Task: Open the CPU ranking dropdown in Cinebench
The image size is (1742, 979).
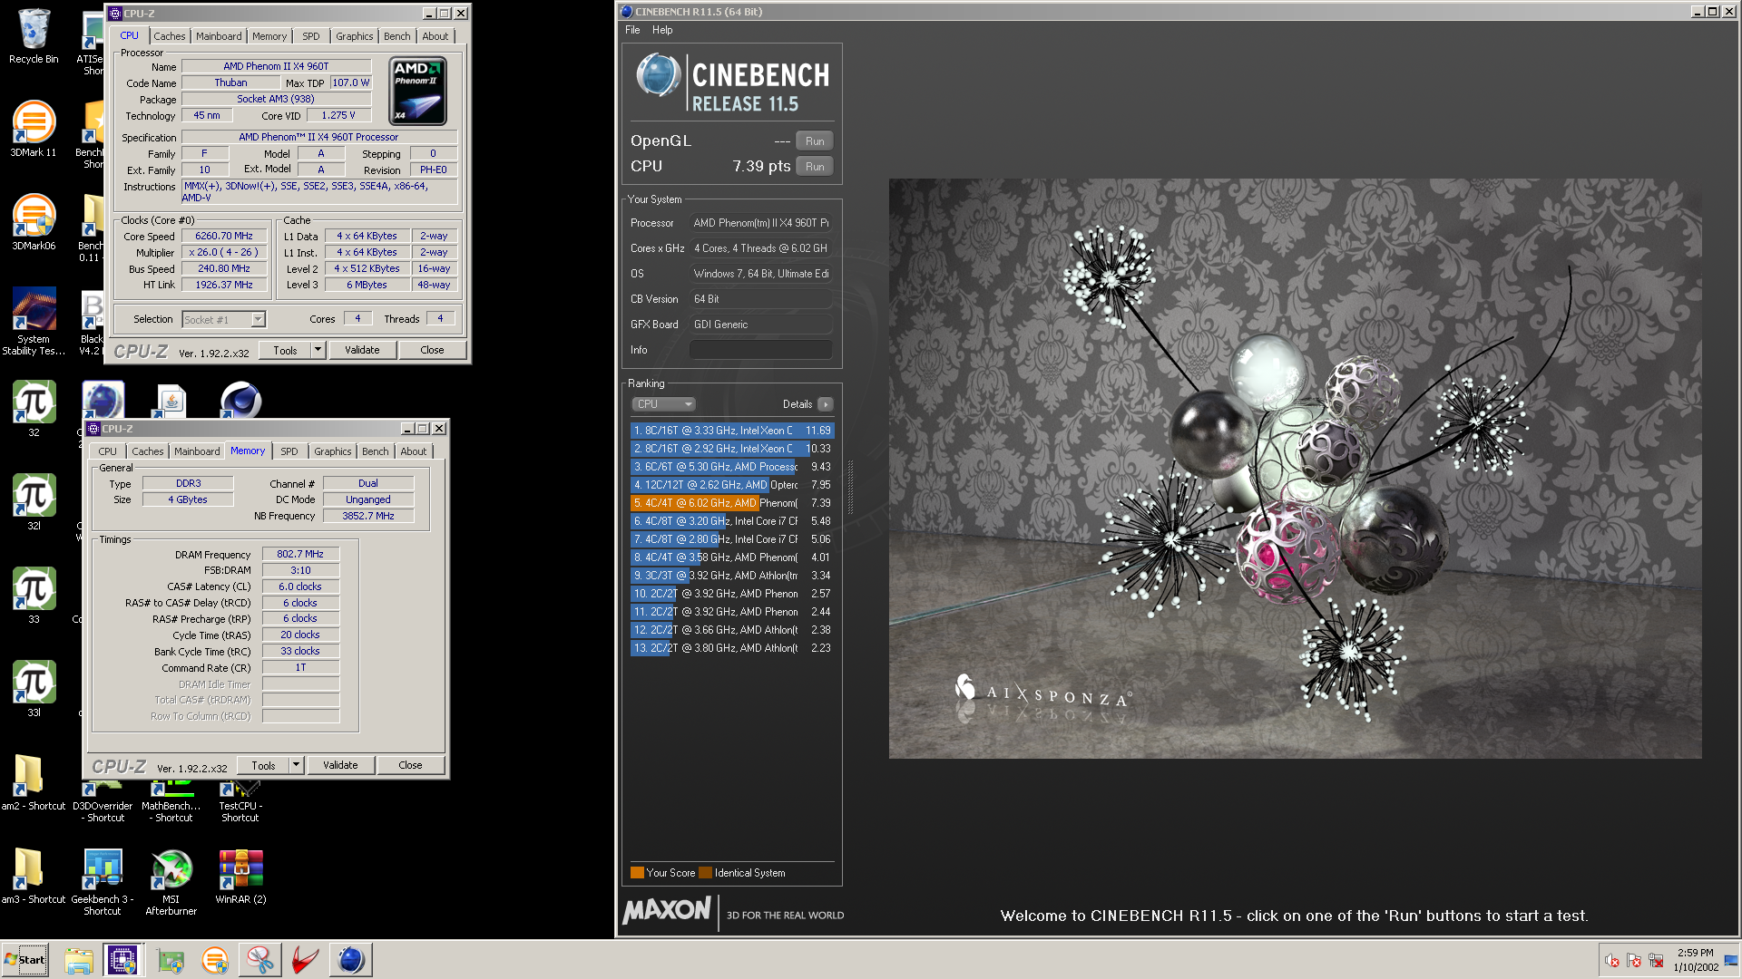Action: (x=663, y=404)
